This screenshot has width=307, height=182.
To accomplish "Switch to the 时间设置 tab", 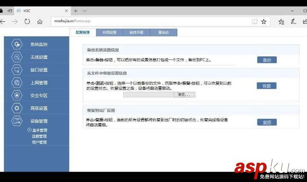I will (x=110, y=32).
